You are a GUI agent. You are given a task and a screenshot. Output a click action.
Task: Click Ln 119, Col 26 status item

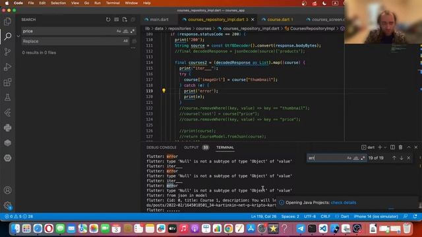pos(264,217)
